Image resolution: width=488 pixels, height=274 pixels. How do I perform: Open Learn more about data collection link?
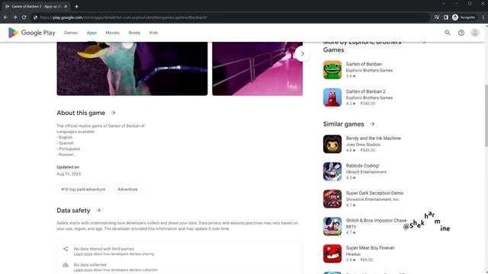point(83,270)
